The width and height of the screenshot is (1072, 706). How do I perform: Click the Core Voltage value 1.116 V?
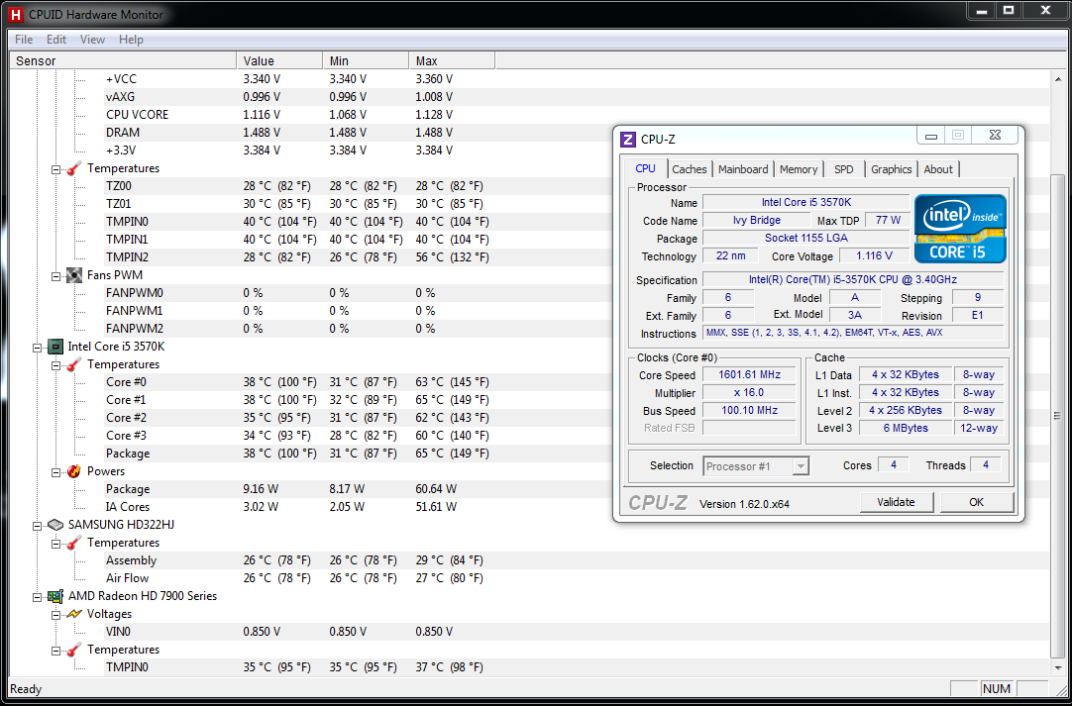point(875,255)
